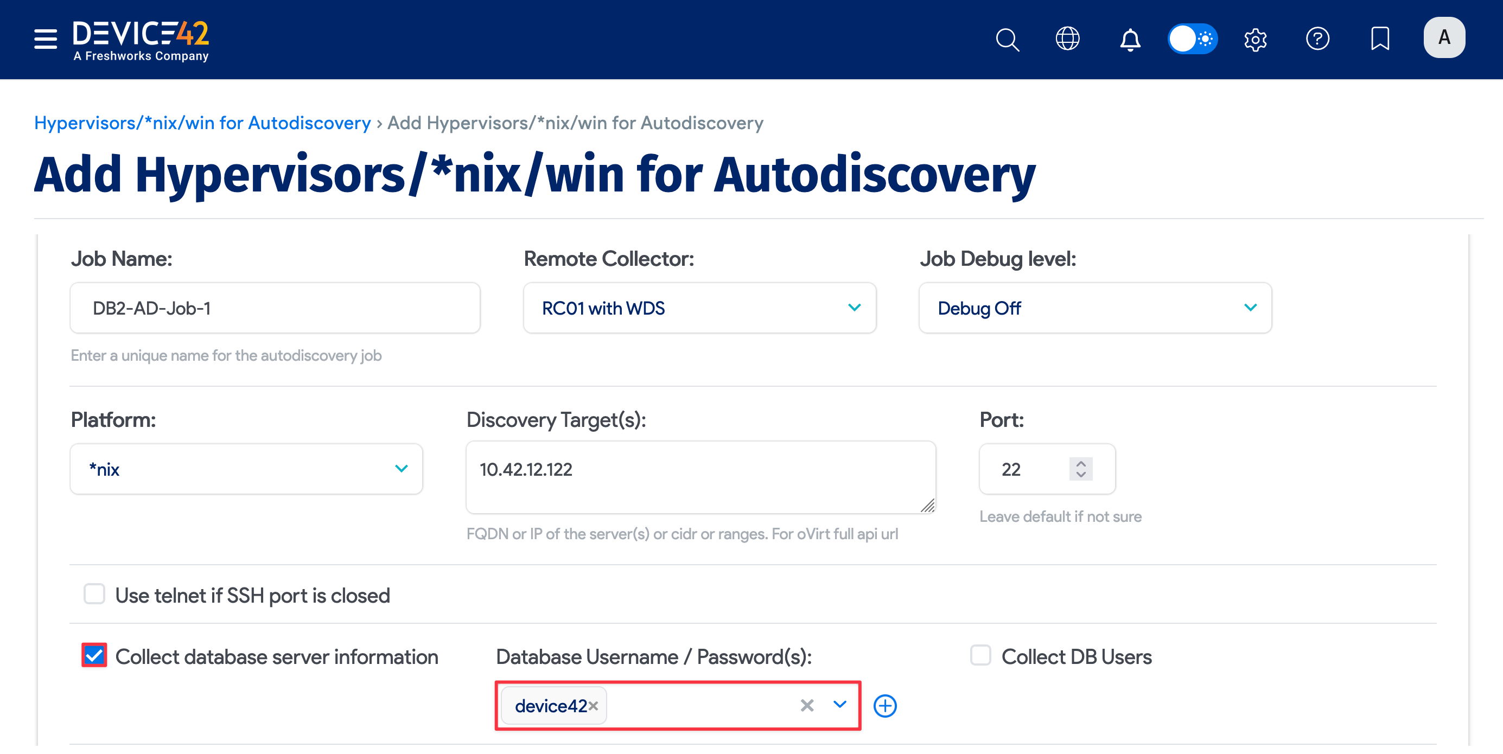Check Use telnet if SSH port is closed
This screenshot has height=754, width=1503.
coord(94,594)
